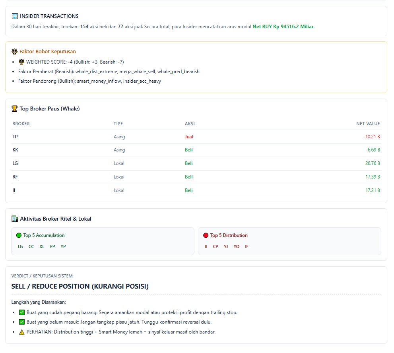394x353 pixels.
Task: Click the TIPE column header
Action: (x=118, y=124)
